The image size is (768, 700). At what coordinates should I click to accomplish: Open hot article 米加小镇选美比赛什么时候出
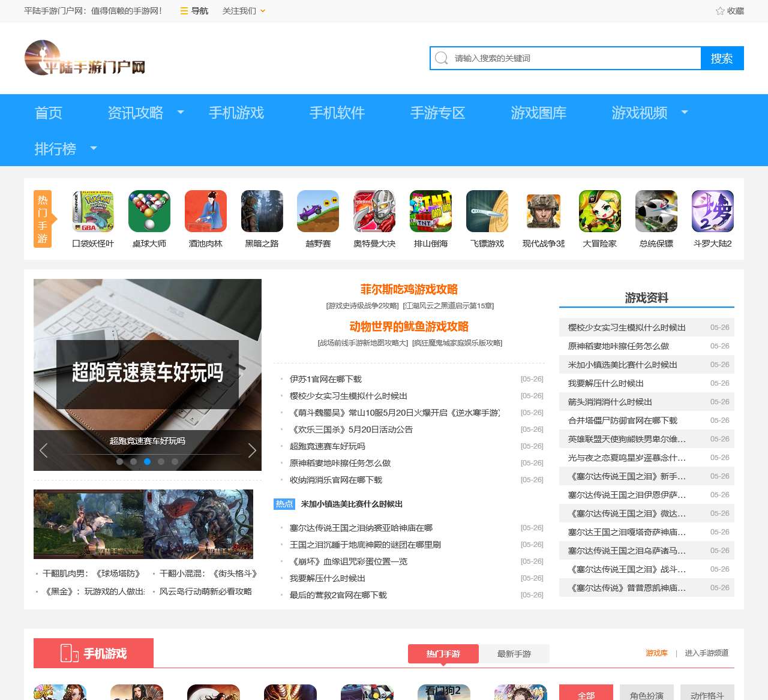352,504
